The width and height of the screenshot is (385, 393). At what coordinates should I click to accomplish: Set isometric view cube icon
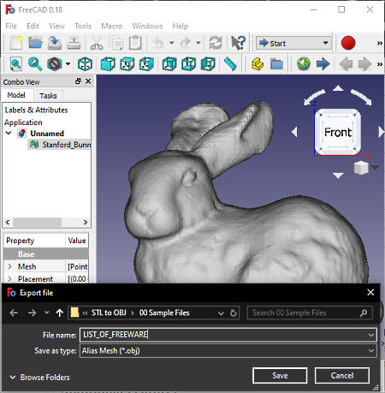(85, 64)
